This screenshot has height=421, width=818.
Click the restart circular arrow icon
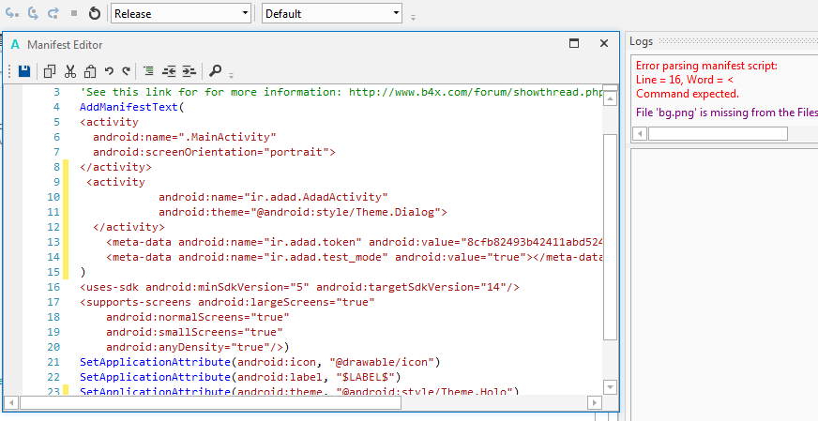pyautogui.click(x=94, y=14)
